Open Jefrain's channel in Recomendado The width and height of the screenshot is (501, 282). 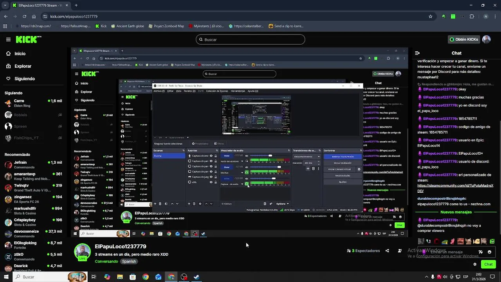[x=33, y=165]
